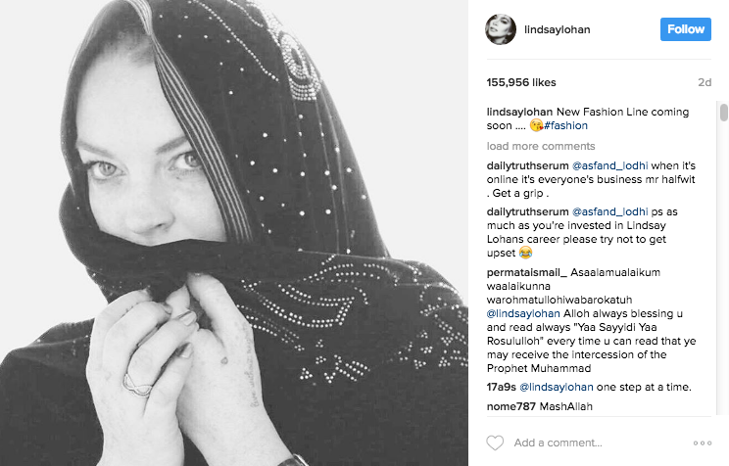
Task: Open @lindsaylohan mention in 17a9s comment
Action: tap(556, 387)
